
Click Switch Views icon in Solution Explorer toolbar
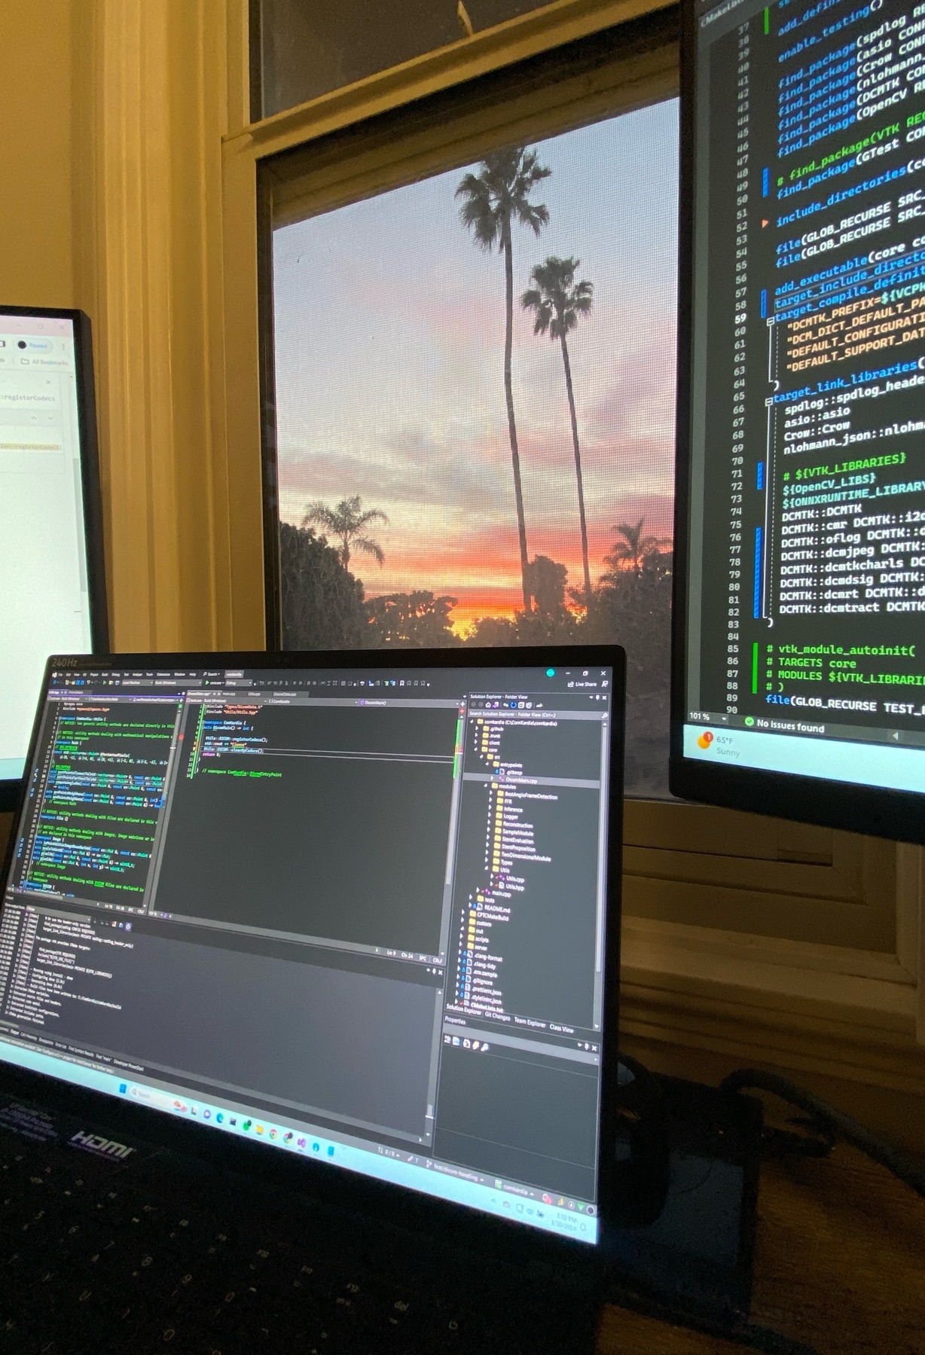(496, 705)
